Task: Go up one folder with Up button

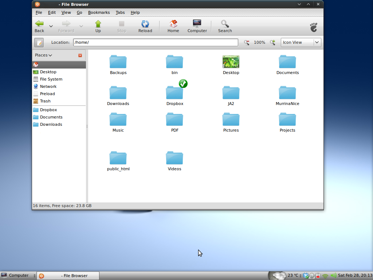Action: (98, 26)
